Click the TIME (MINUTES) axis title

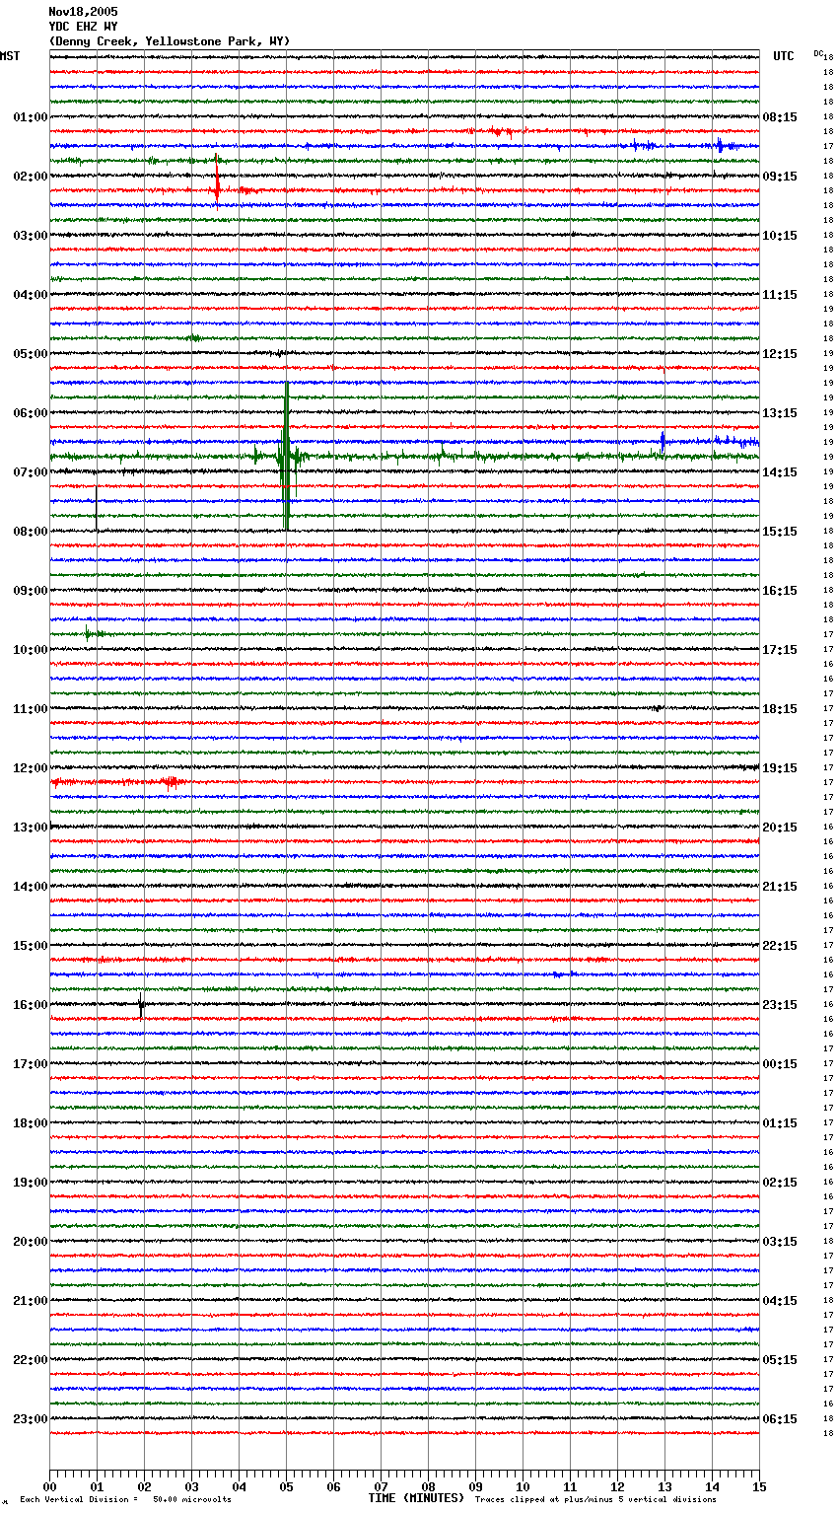[x=416, y=1498]
